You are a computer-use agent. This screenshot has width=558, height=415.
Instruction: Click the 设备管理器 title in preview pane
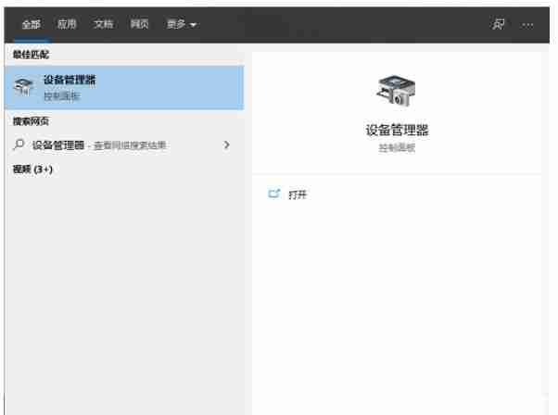click(398, 131)
